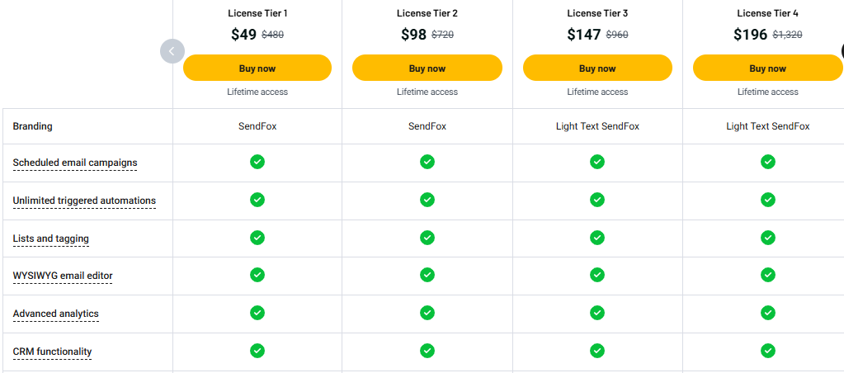Click the Scheduled email campaigns feature label
The image size is (844, 373).
(75, 163)
